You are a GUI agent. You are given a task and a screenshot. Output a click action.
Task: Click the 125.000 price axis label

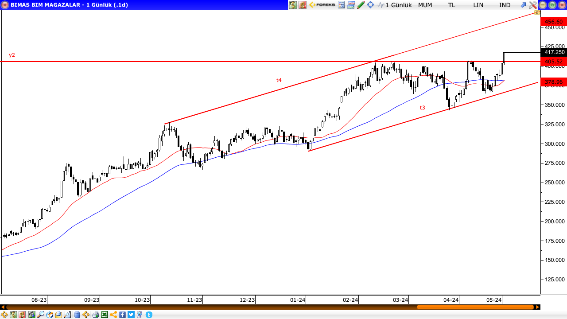pos(554,279)
